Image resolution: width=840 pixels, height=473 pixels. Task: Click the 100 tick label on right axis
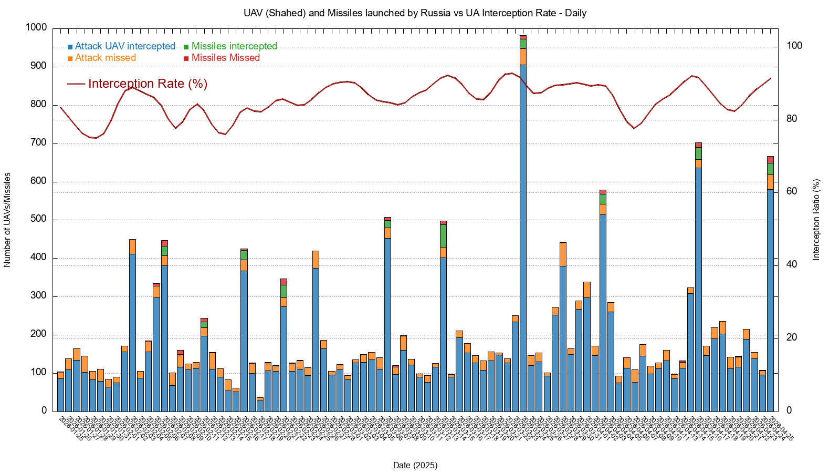[794, 46]
